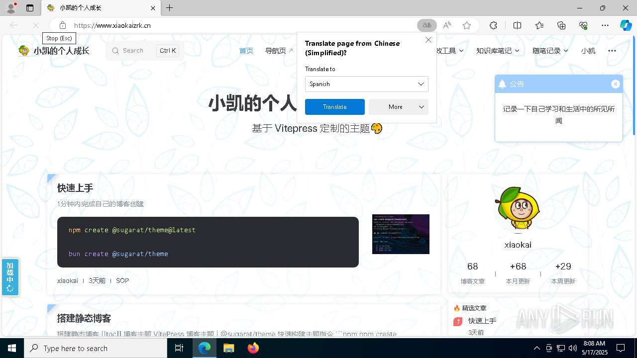The width and height of the screenshot is (637, 358).
Task: Click the xiaokai lemon avatar
Action: click(518, 209)
